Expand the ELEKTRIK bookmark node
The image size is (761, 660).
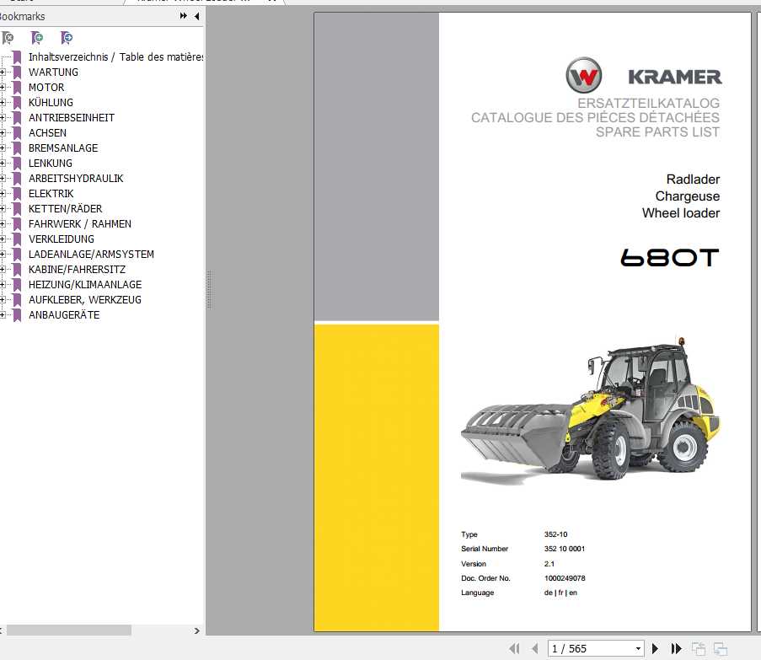(x=3, y=193)
